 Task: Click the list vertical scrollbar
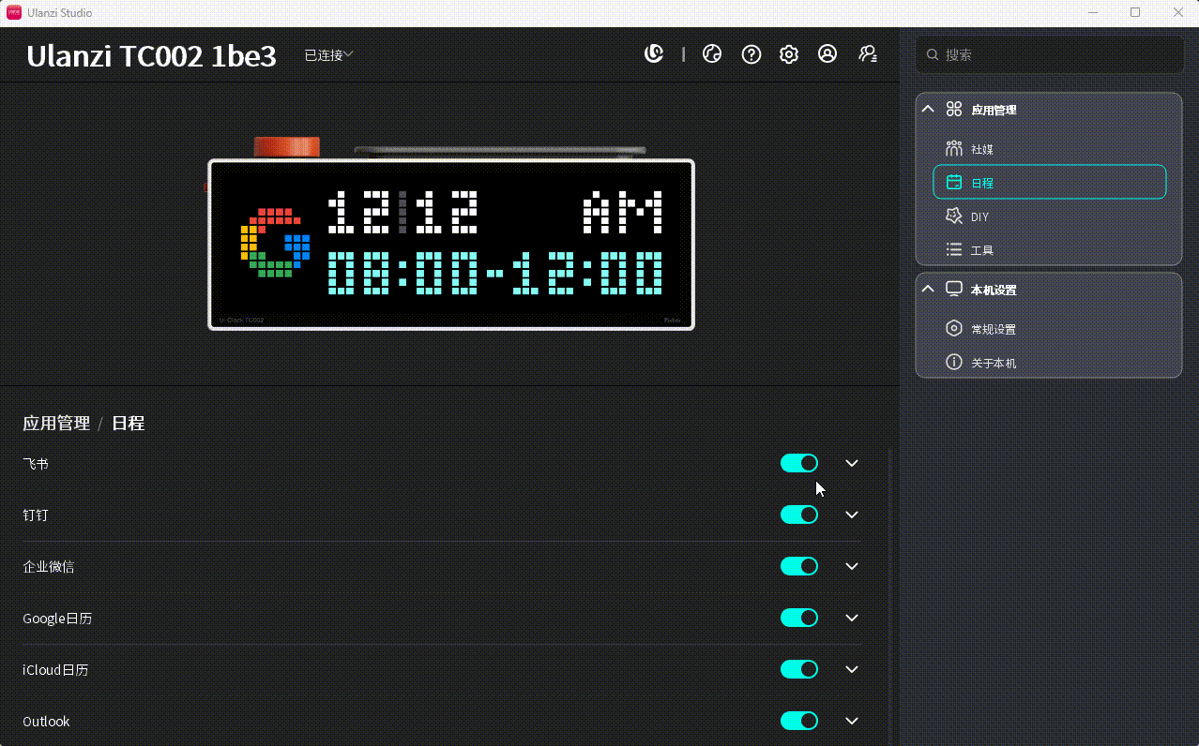889,596
